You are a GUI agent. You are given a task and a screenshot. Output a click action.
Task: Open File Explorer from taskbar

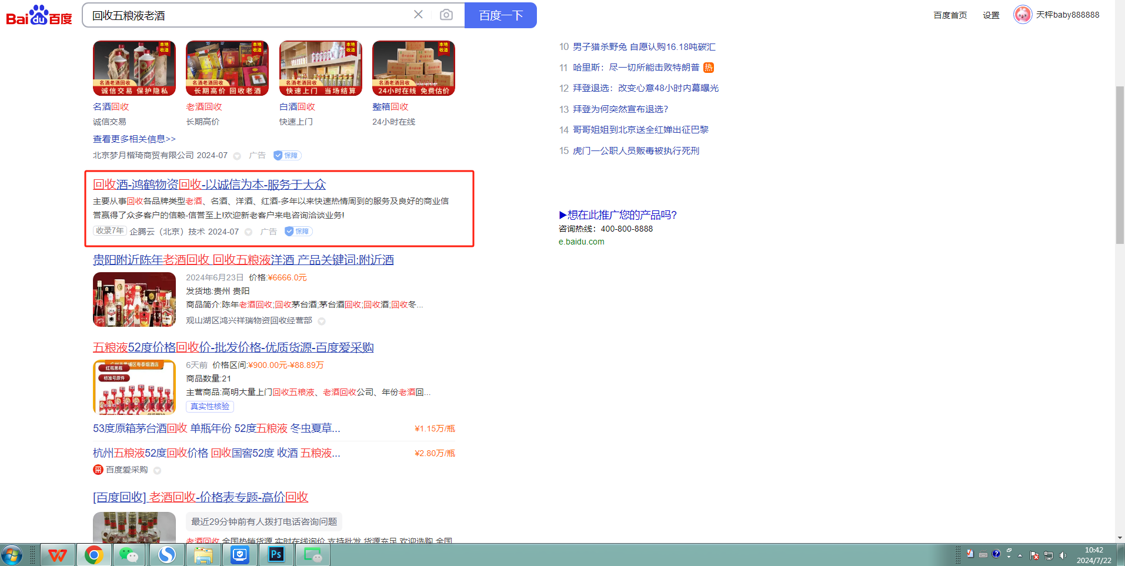203,555
